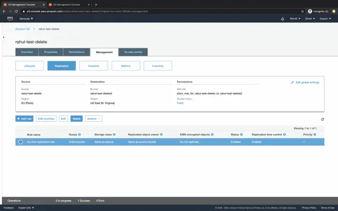Viewport: 338px width, 211px height.
Task: Open the notifications bell icon
Action: [283, 19]
